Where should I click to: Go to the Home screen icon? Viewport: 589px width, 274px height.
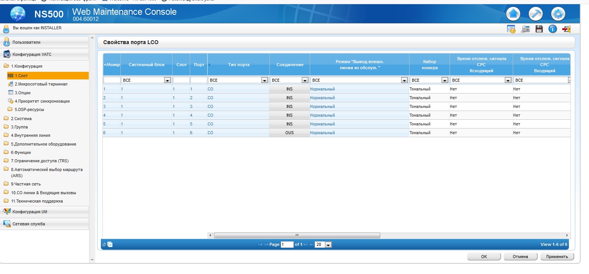pos(513,14)
